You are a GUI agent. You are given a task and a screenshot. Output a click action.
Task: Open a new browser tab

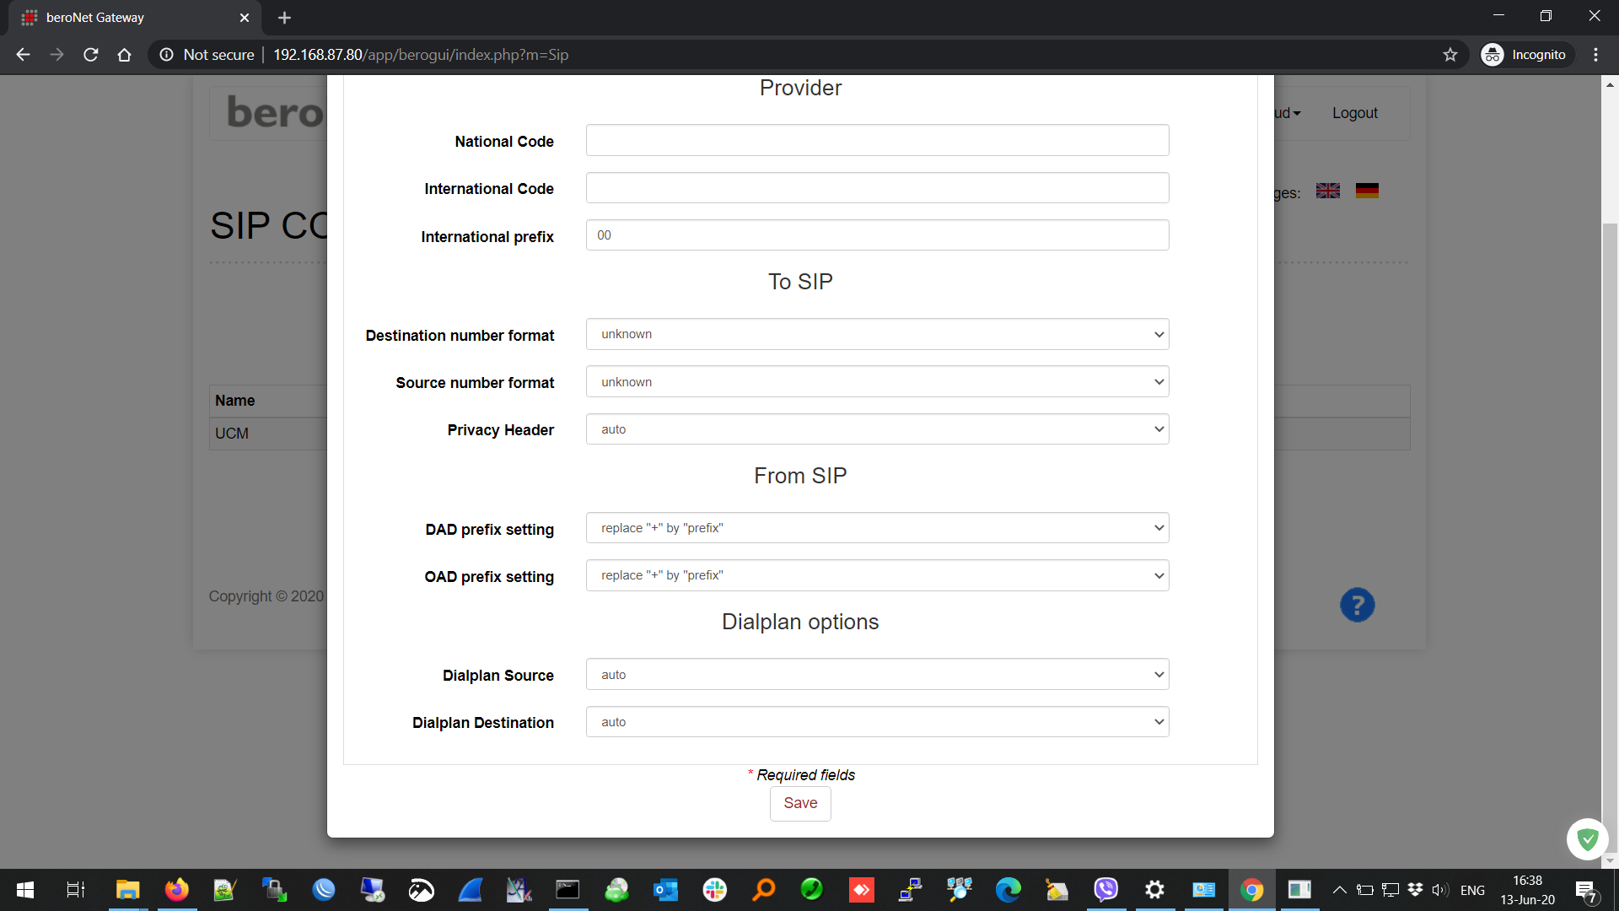click(x=284, y=18)
